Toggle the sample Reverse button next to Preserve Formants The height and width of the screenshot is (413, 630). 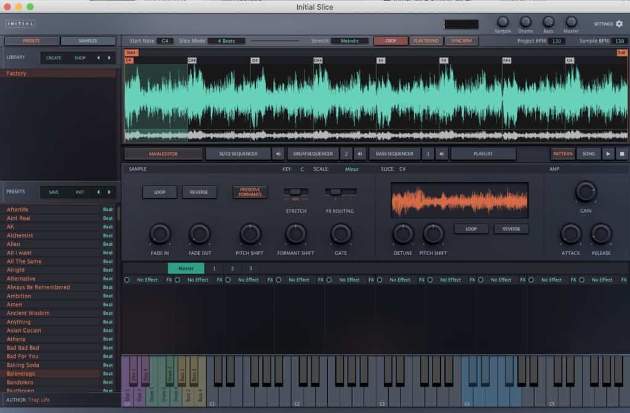click(x=199, y=192)
